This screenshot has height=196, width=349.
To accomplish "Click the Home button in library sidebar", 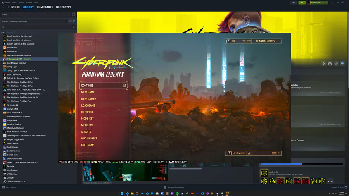I will [x=36, y=14].
